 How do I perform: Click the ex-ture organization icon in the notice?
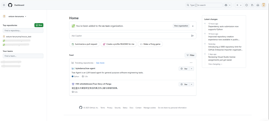click(x=73, y=26)
